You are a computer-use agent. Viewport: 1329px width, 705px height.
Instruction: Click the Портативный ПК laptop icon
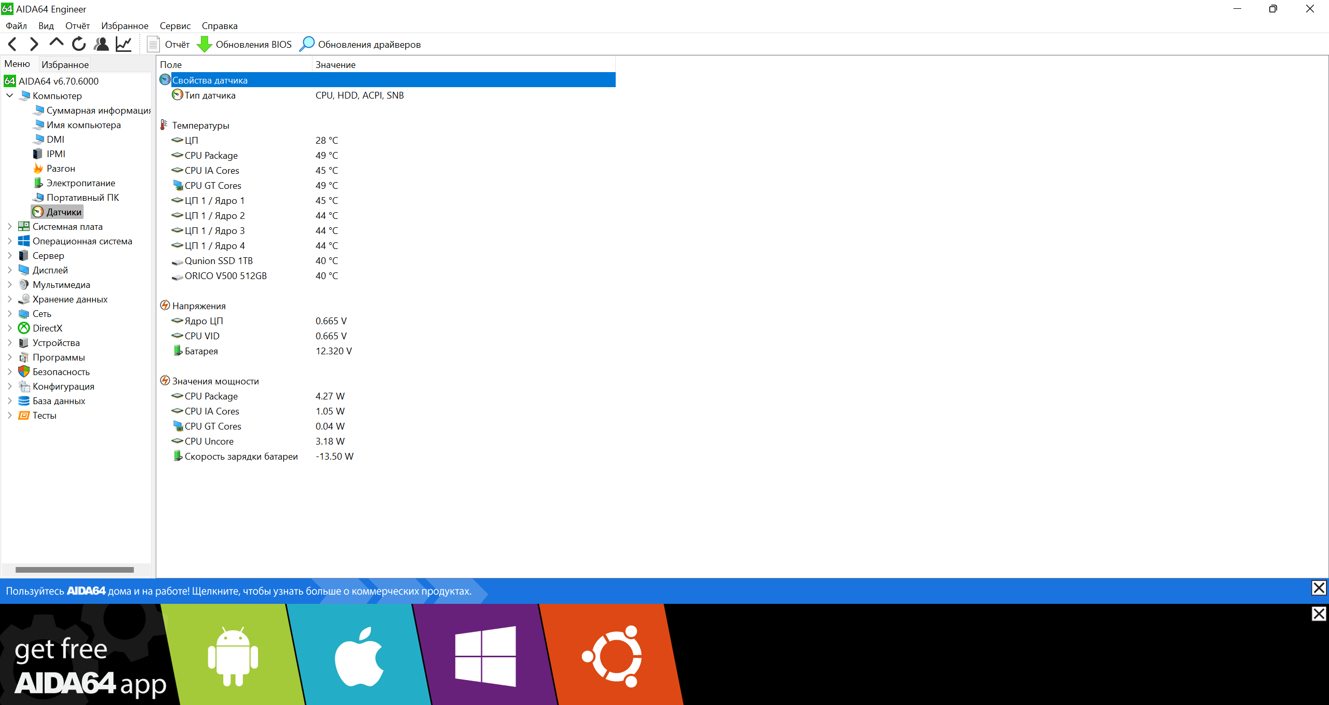[x=38, y=197]
